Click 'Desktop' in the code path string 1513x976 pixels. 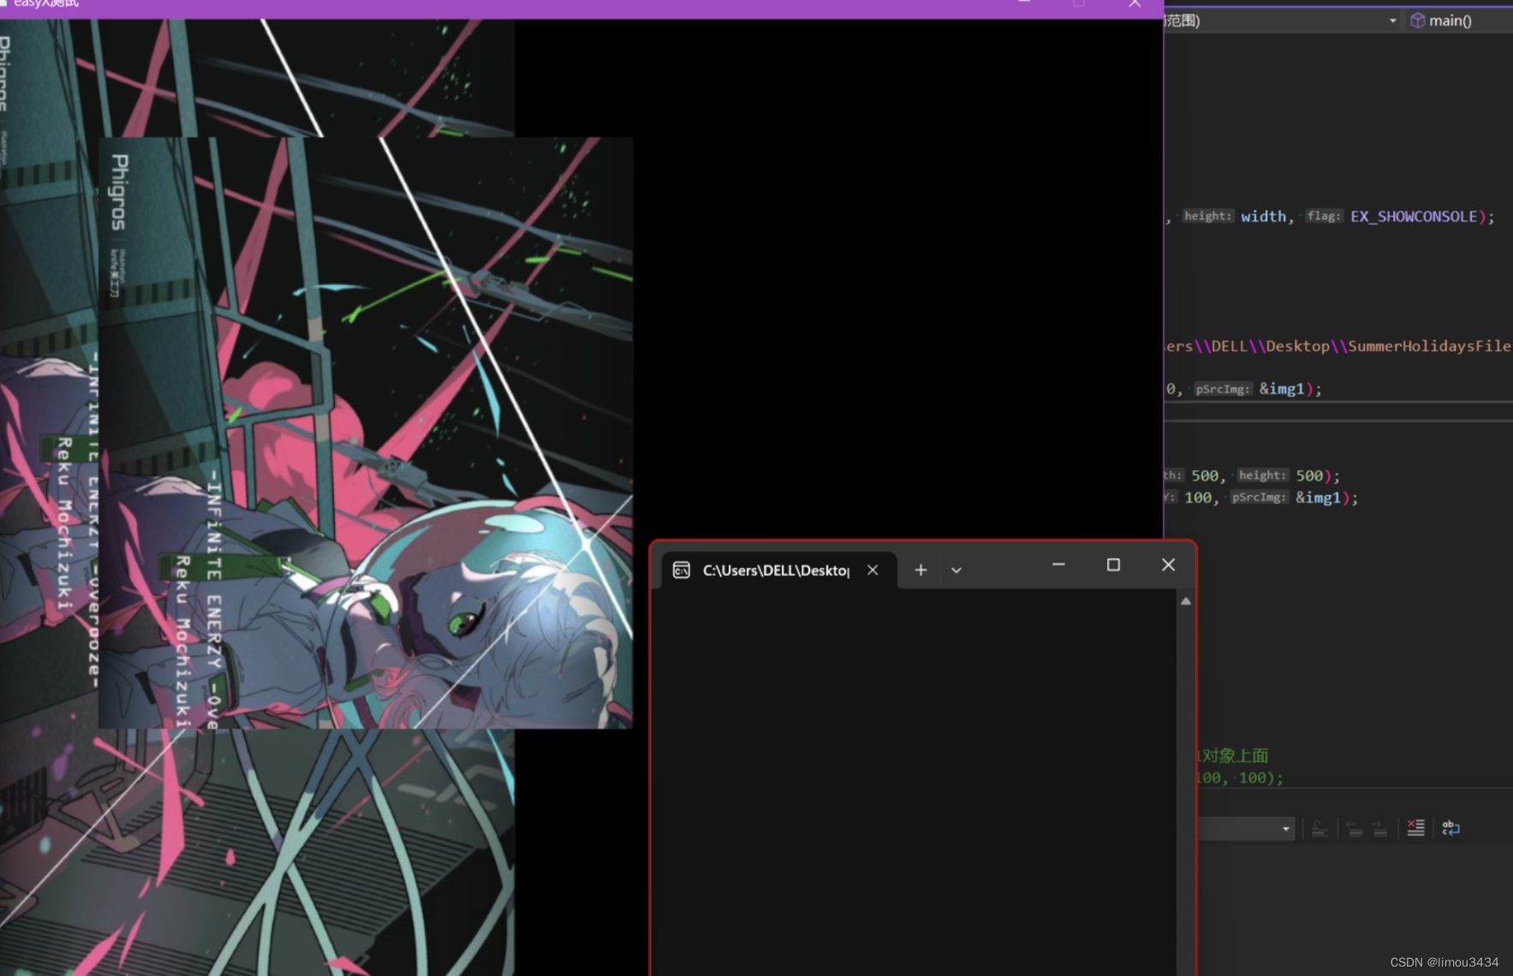point(1297,346)
